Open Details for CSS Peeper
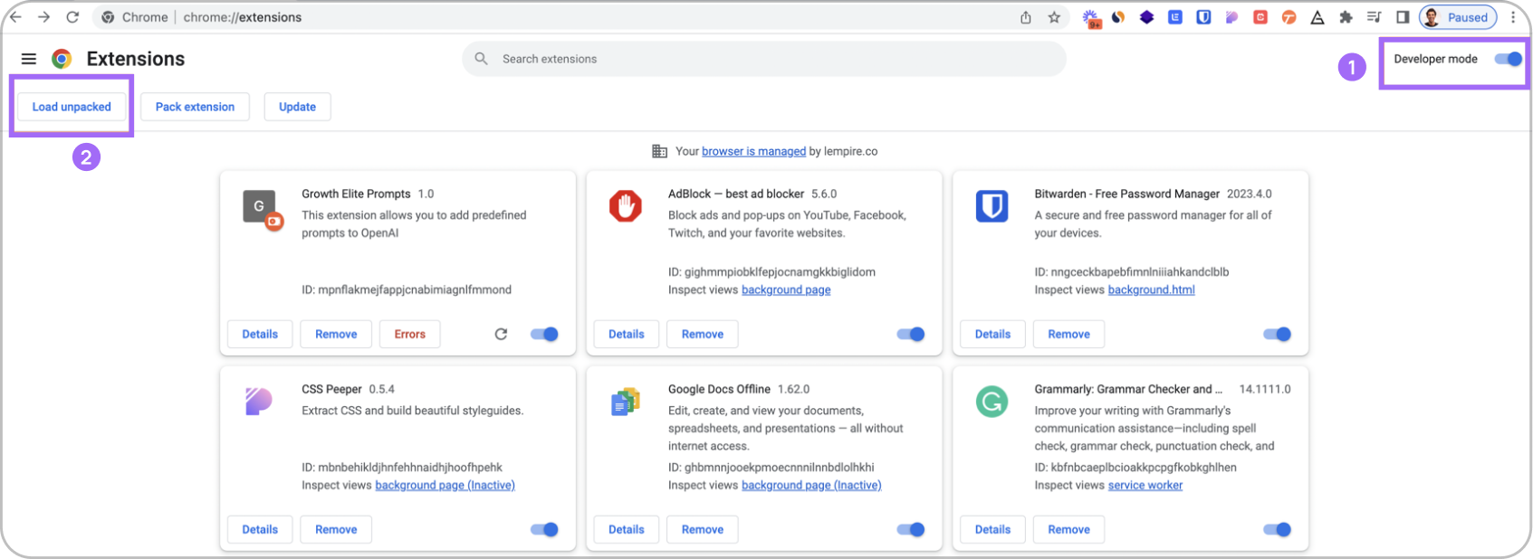 coord(260,529)
